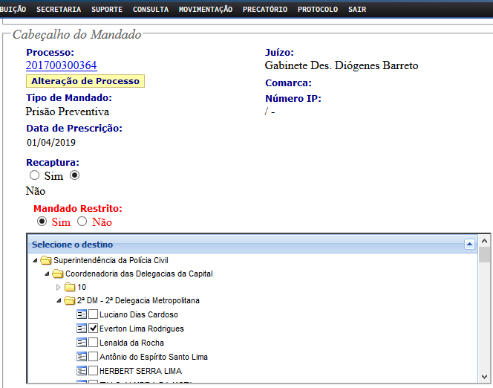Click the Alteração de Processo button
This screenshot has height=388, width=493.
85,81
